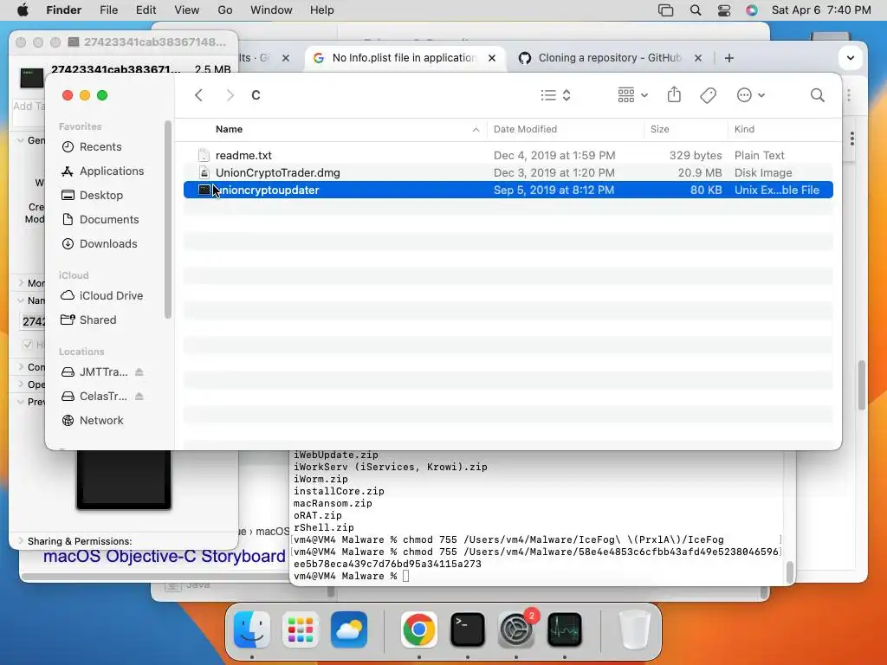Open Launchpad from the Dock
This screenshot has width=887, height=665.
(x=301, y=629)
